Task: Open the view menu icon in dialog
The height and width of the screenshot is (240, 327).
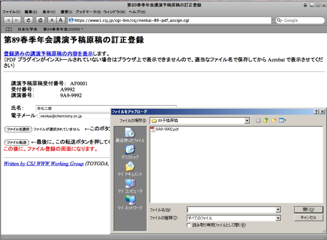Action: (x=283, y=121)
